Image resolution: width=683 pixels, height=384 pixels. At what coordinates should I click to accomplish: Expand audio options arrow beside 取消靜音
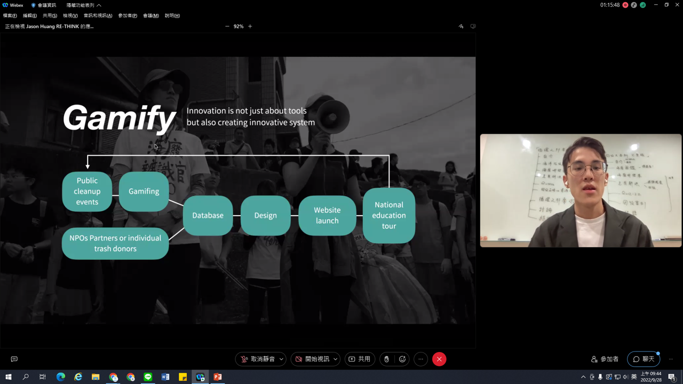coord(281,359)
